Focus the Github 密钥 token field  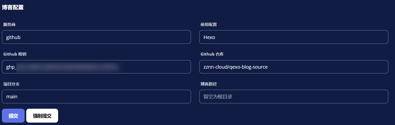pyautogui.click(x=96, y=67)
